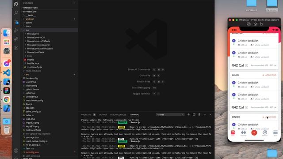Tap the red Diary tab icon in the app
The width and height of the screenshot is (283, 159).
click(233, 133)
